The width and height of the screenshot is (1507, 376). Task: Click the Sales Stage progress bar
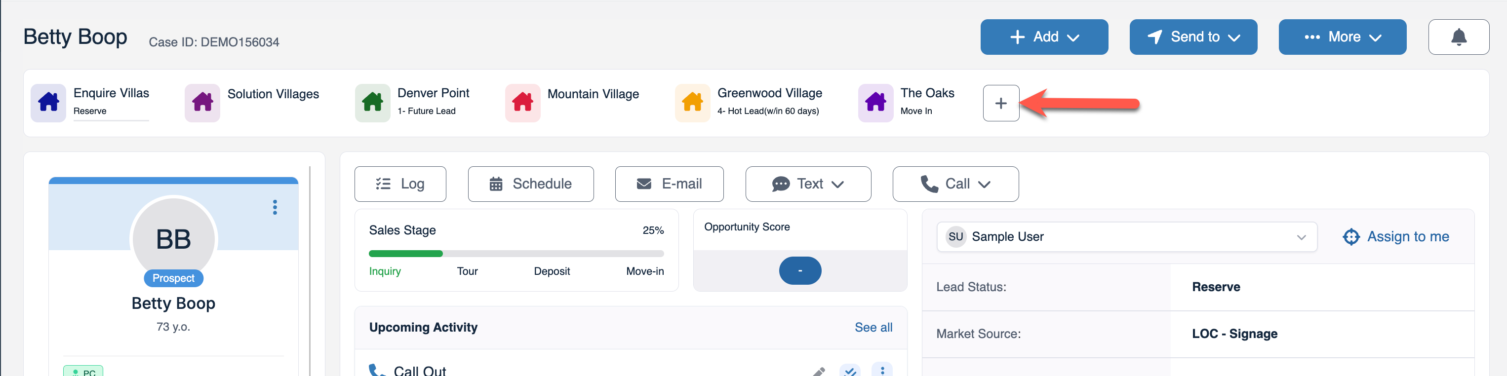tap(516, 254)
